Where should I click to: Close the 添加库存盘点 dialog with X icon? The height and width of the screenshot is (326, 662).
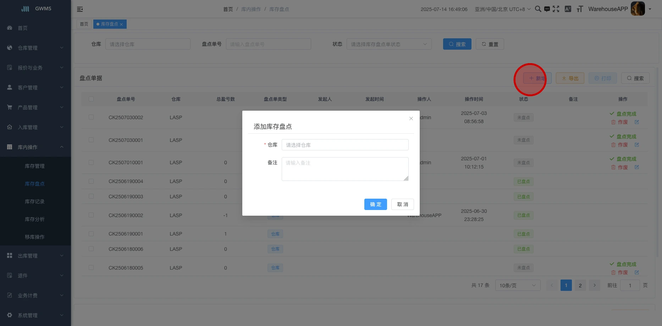tap(411, 118)
